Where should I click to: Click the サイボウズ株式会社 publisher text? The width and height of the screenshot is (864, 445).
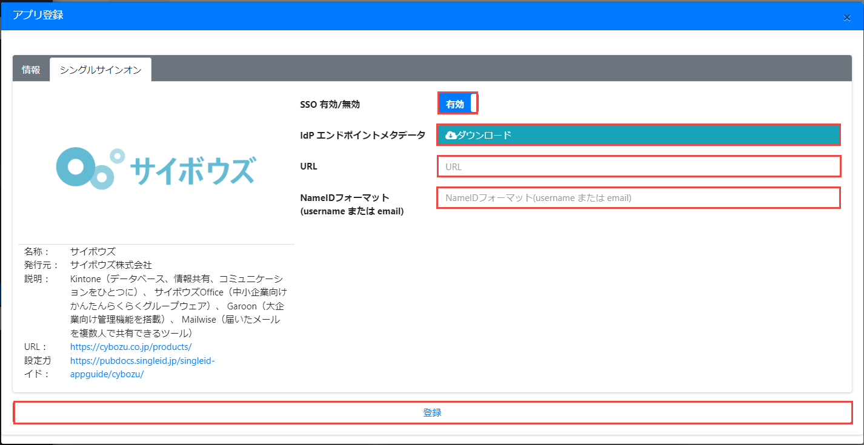pos(111,265)
